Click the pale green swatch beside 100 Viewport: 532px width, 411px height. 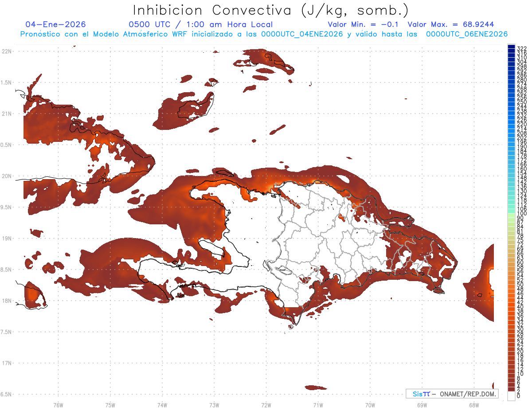511,216
